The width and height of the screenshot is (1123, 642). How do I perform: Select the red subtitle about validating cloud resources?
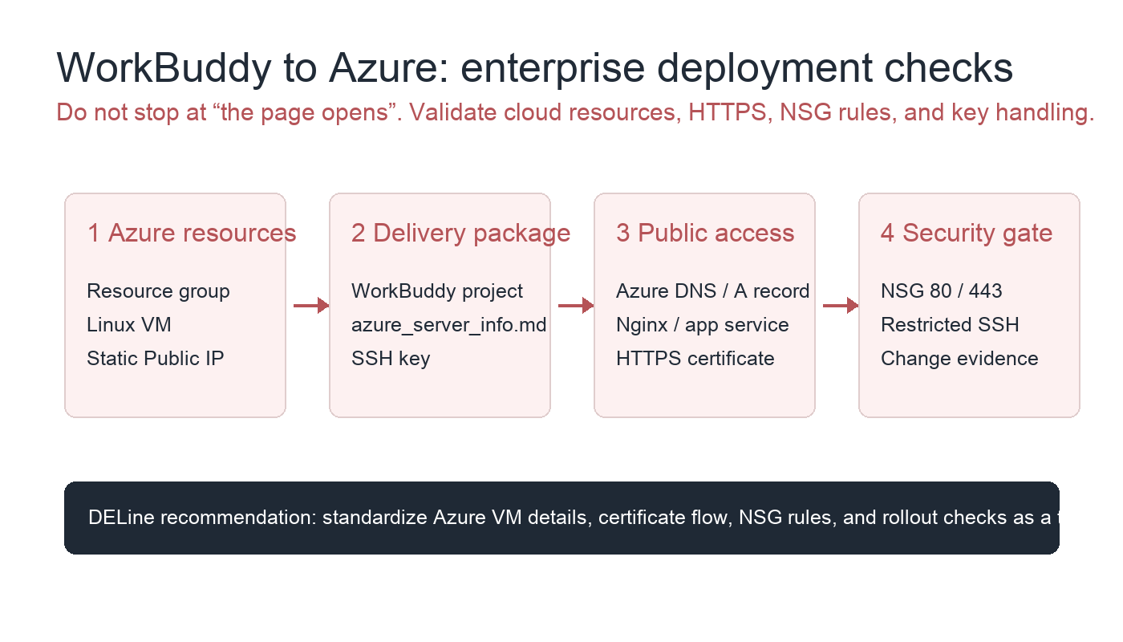[575, 113]
